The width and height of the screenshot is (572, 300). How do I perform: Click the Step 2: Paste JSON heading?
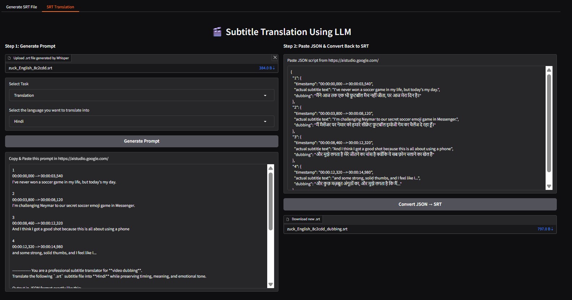(x=326, y=46)
